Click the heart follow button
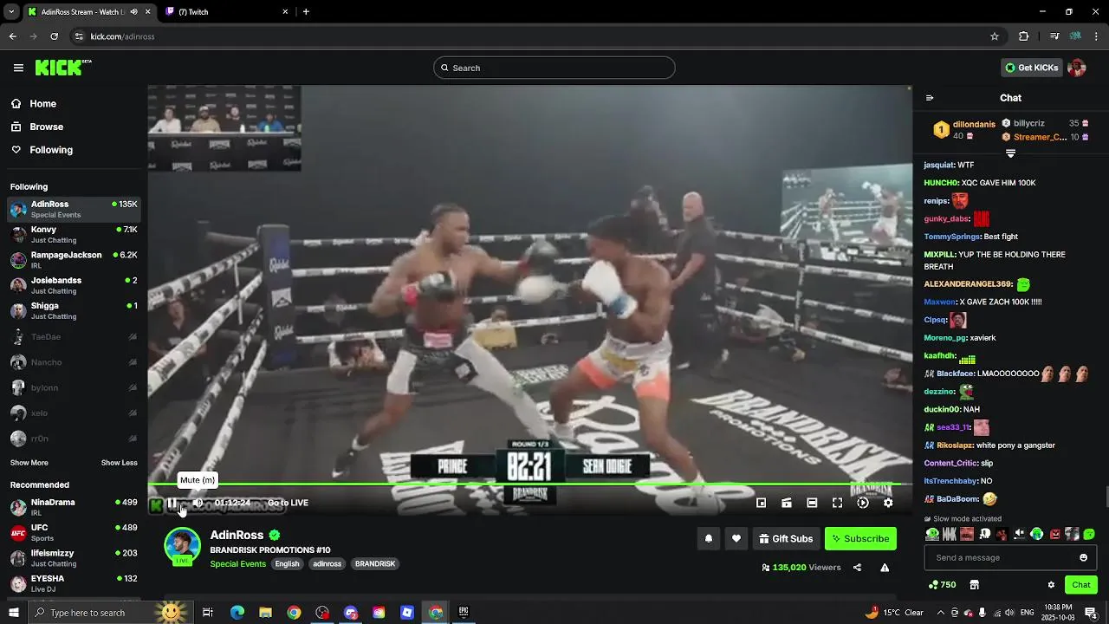 736,538
